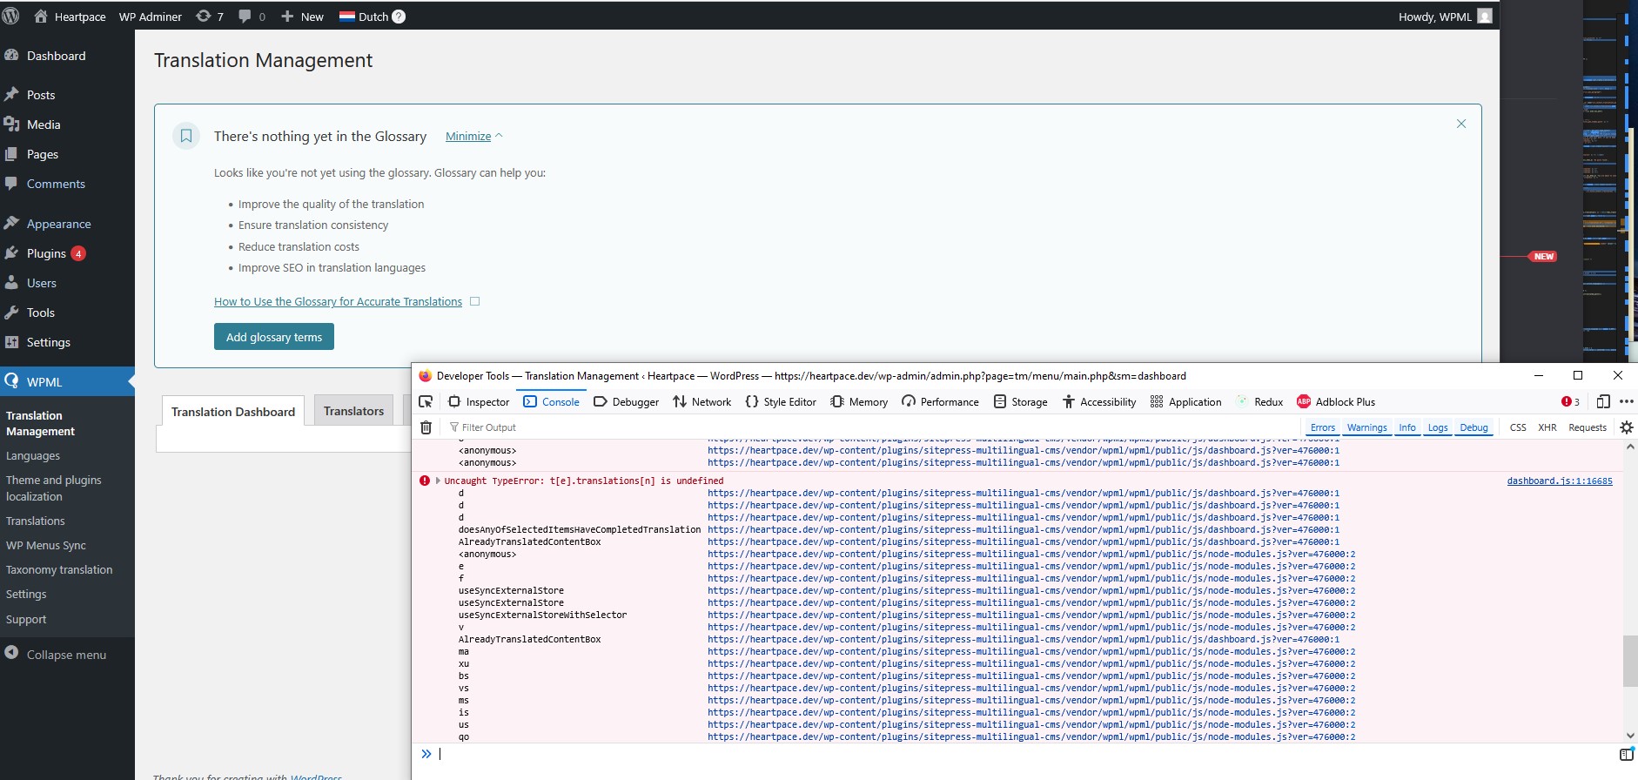Open the Languages submenu item
The width and height of the screenshot is (1638, 780).
33,455
